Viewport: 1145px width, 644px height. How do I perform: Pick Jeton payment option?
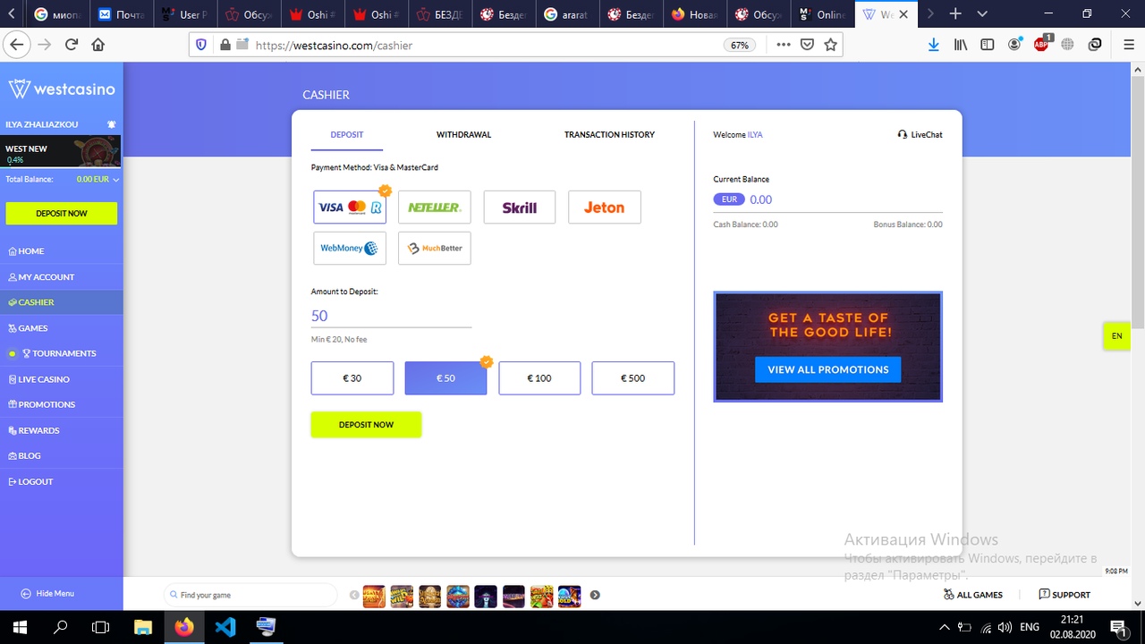[605, 207]
